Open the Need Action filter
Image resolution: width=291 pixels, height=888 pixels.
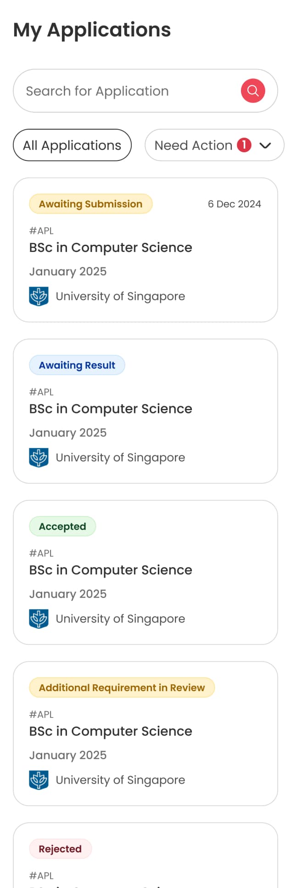tap(193, 145)
